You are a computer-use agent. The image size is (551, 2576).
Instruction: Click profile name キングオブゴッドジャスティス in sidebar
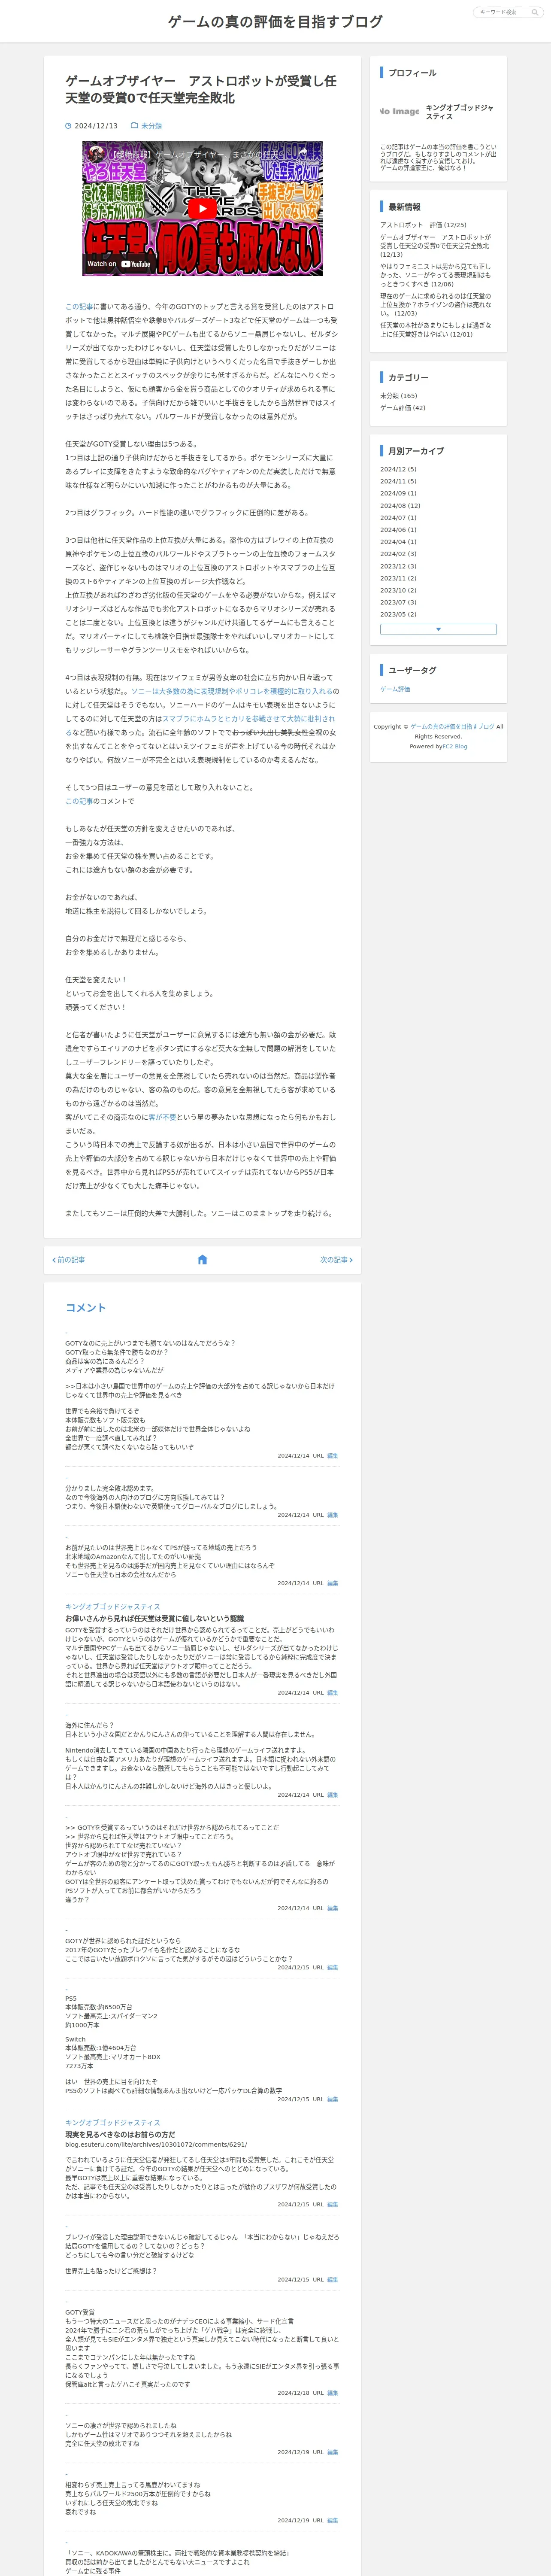click(x=460, y=112)
